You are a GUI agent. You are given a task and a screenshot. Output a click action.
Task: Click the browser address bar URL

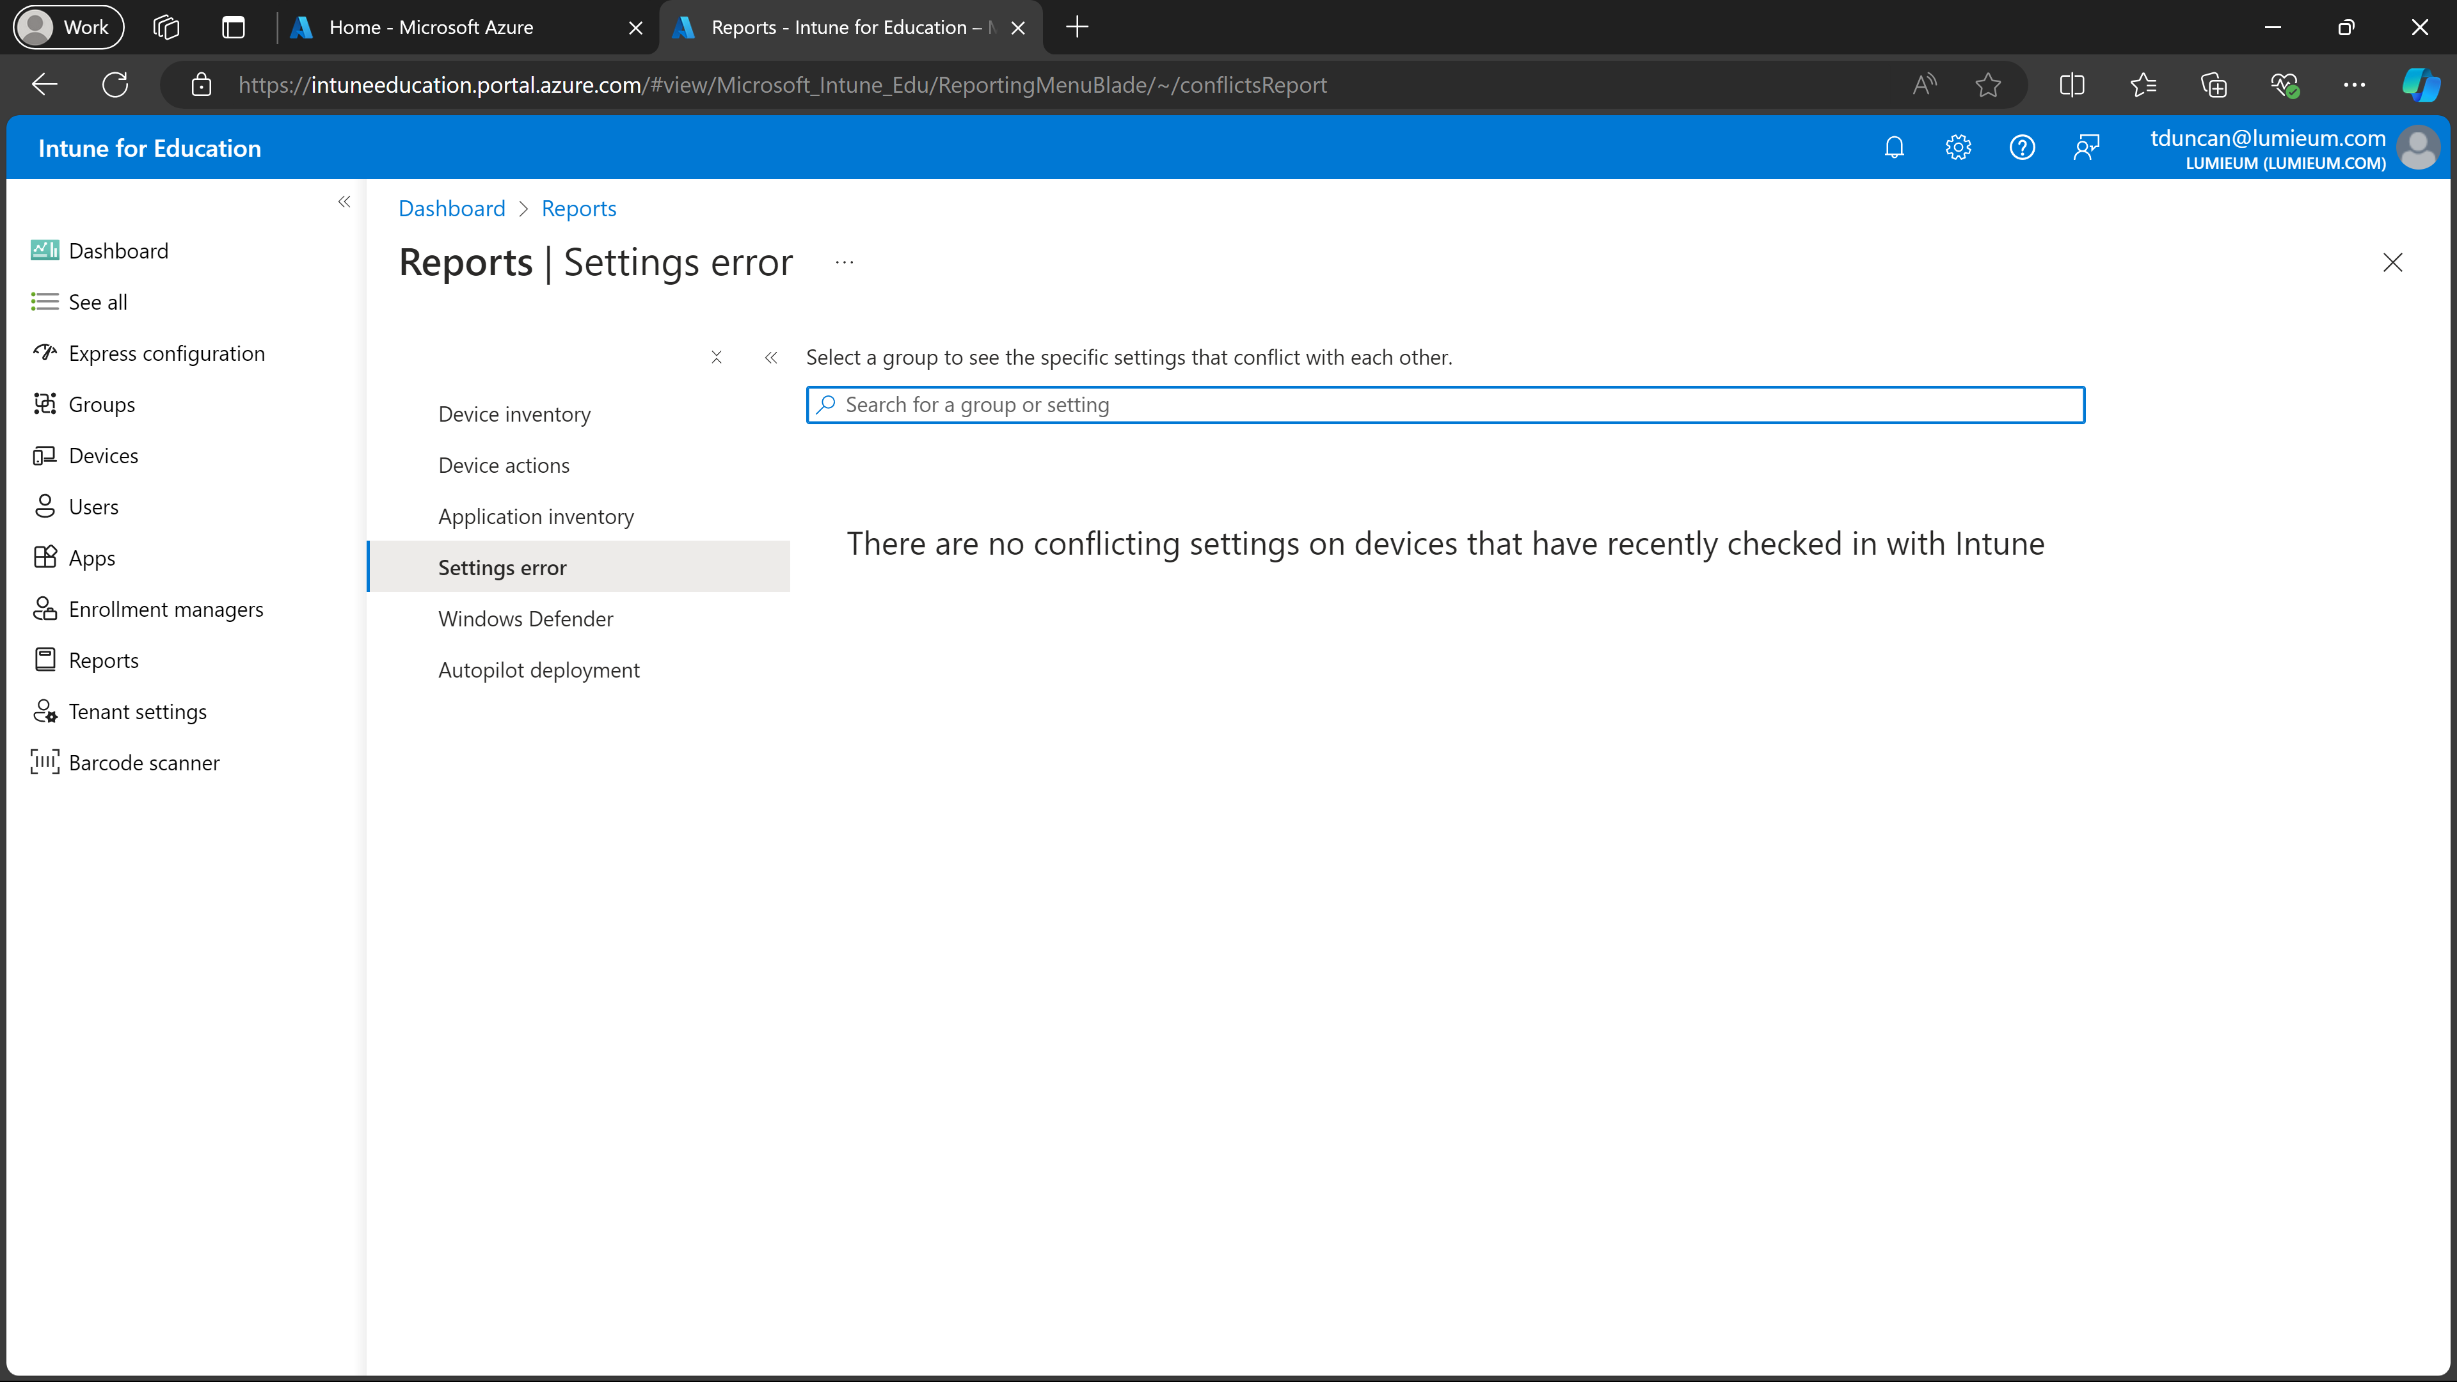click(782, 85)
